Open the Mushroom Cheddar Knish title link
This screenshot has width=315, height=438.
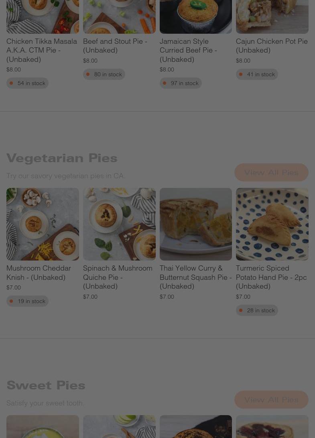point(39,272)
